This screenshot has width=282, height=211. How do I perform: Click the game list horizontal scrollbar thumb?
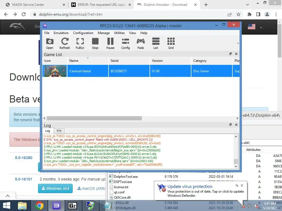tap(94, 118)
